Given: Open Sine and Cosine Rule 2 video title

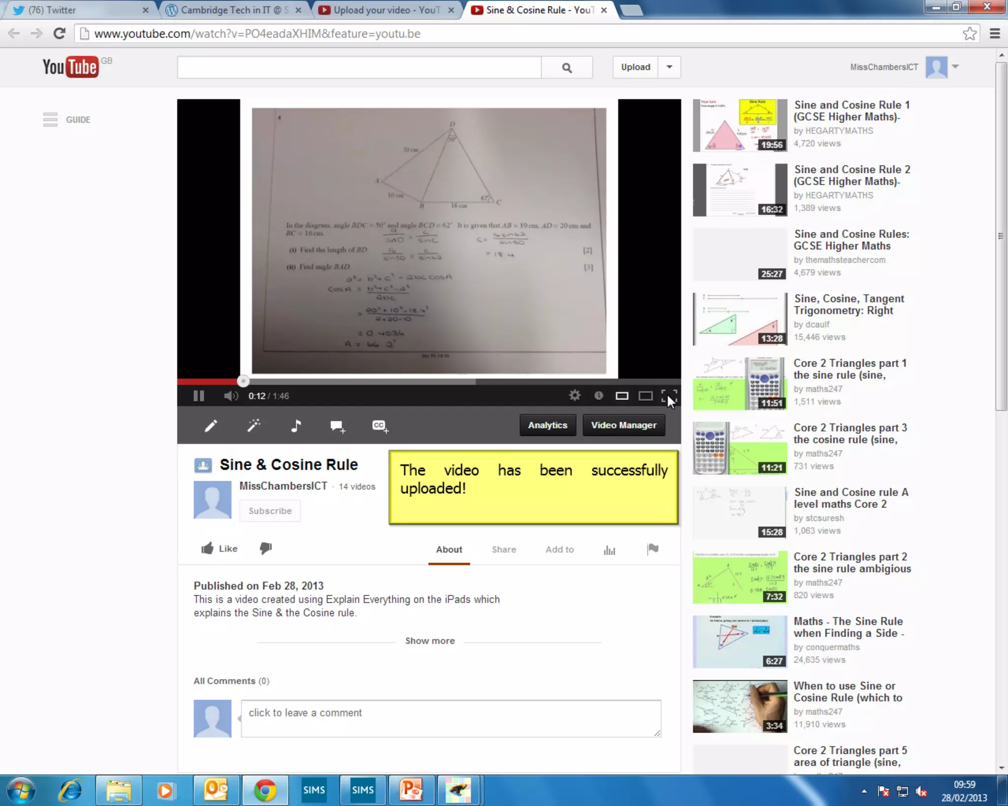Looking at the screenshot, I should click(852, 175).
